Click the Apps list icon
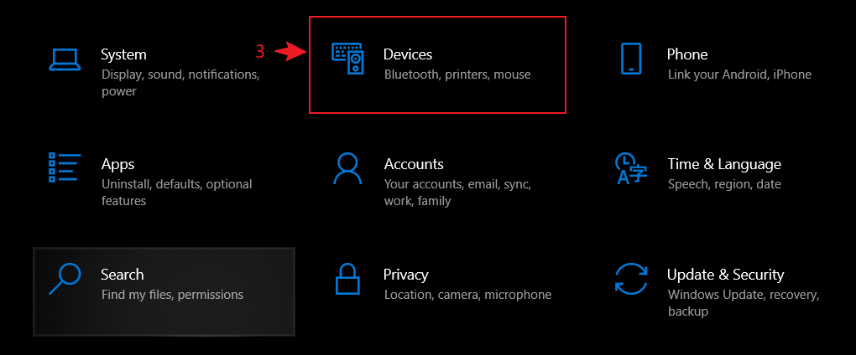The height and width of the screenshot is (355, 856). click(x=64, y=167)
